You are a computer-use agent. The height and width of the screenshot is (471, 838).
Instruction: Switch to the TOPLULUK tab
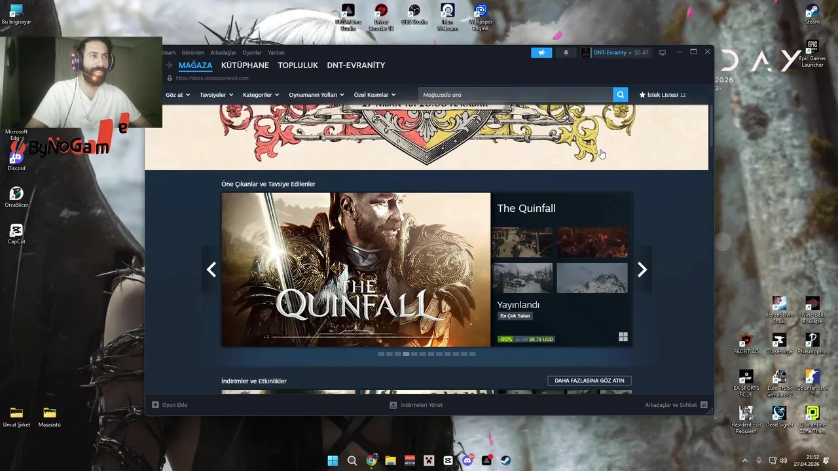(298, 65)
